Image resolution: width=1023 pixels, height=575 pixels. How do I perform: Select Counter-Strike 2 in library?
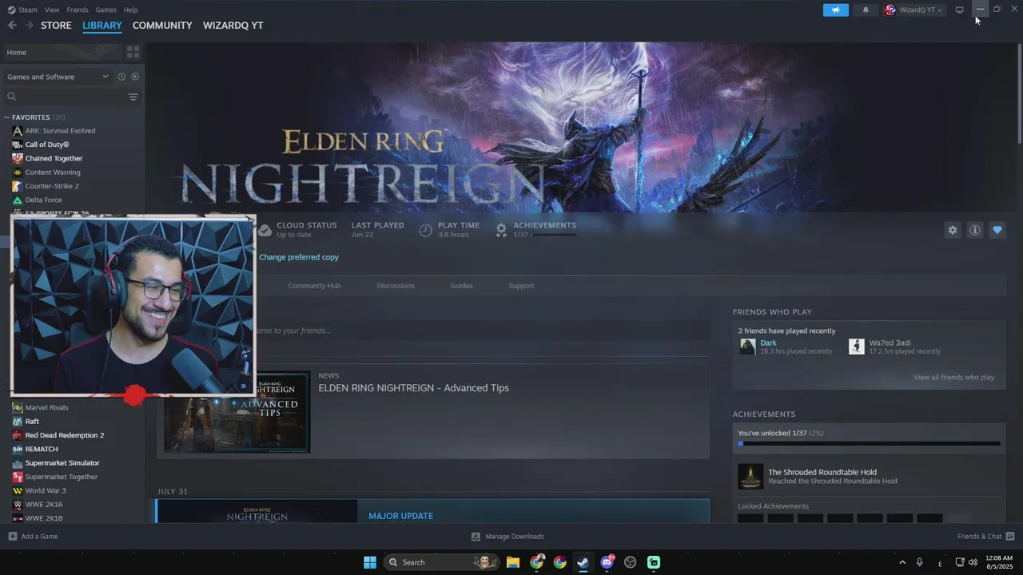tap(52, 186)
